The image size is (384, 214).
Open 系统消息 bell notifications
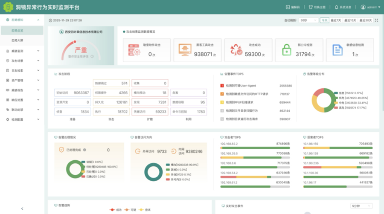[337, 7]
